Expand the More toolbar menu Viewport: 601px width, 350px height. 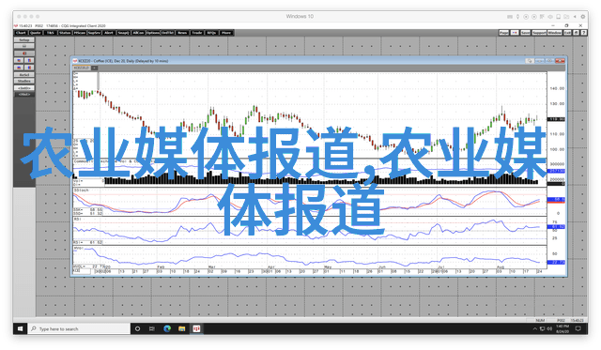pos(226,33)
